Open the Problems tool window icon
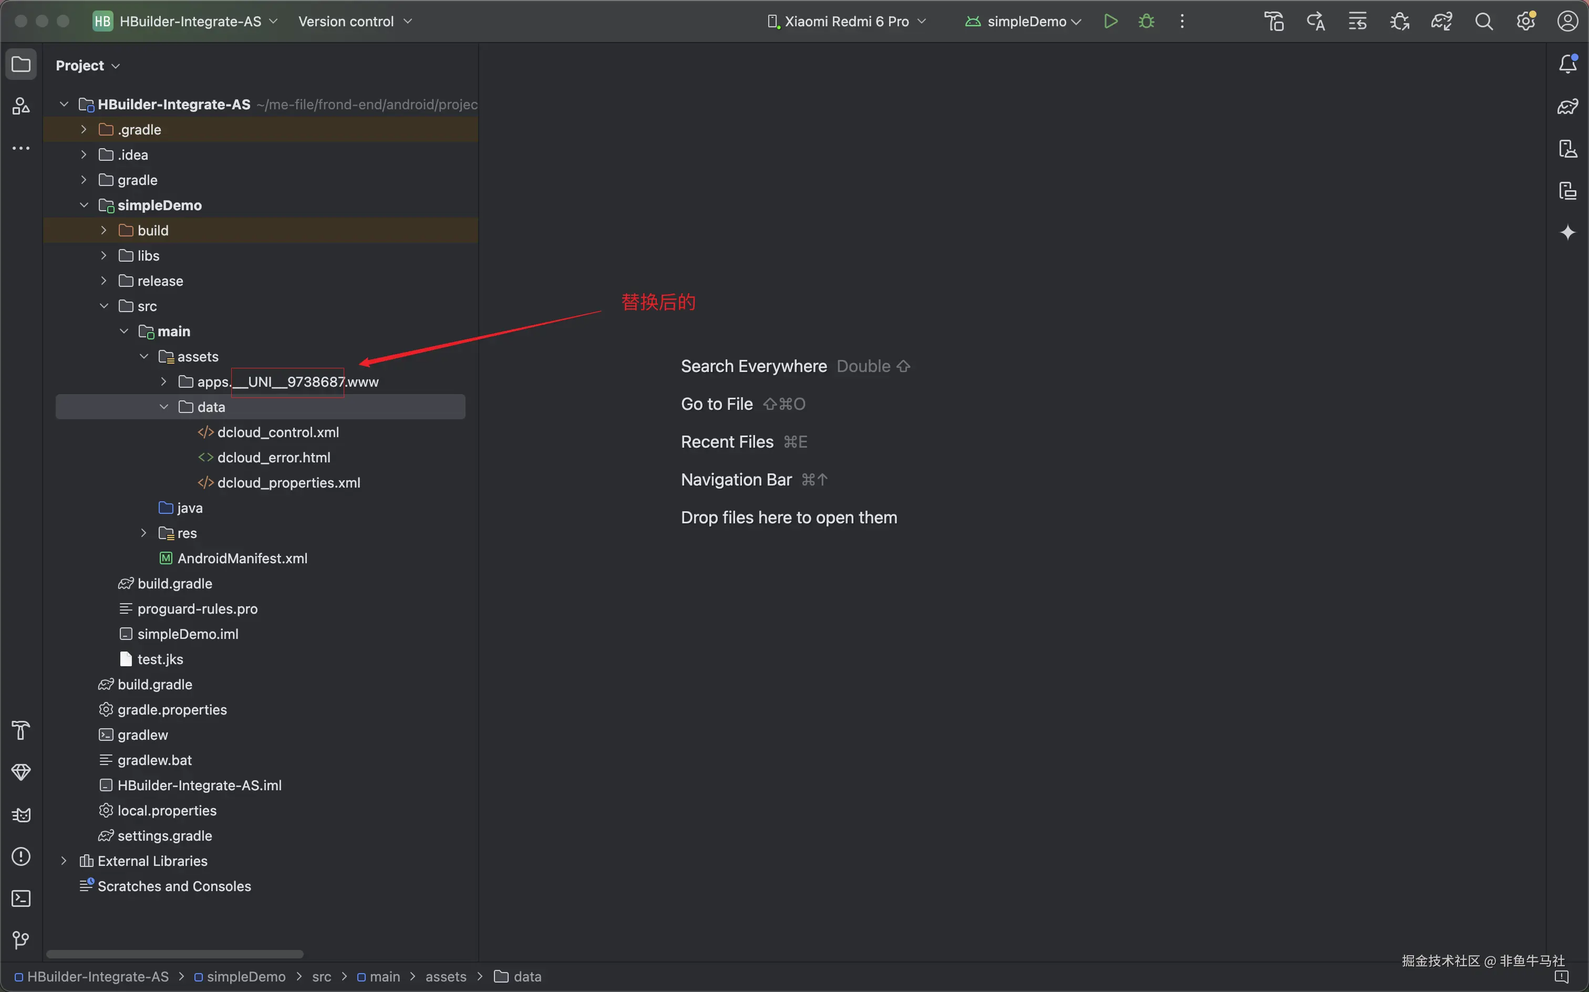The image size is (1589, 992). [x=21, y=856]
